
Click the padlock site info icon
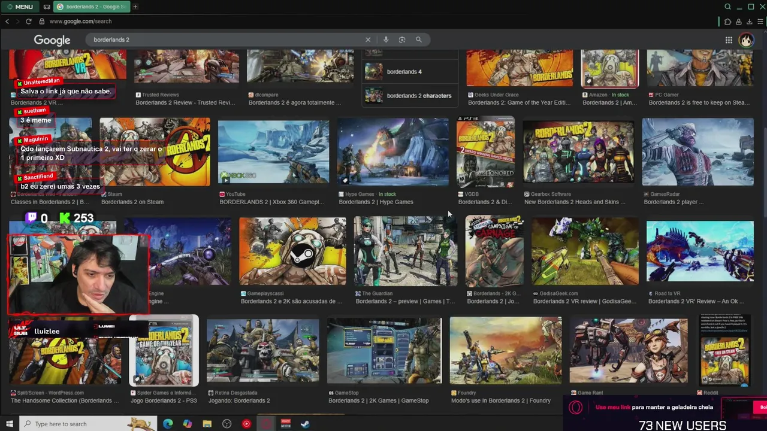[42, 22]
